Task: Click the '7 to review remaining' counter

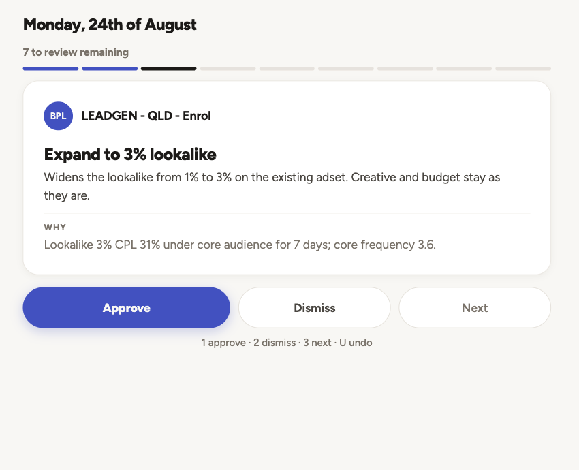Action: pos(76,52)
